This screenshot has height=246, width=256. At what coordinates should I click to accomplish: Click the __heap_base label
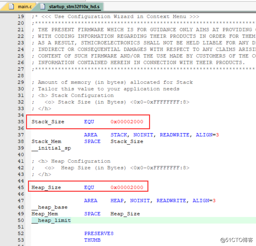point(49,207)
